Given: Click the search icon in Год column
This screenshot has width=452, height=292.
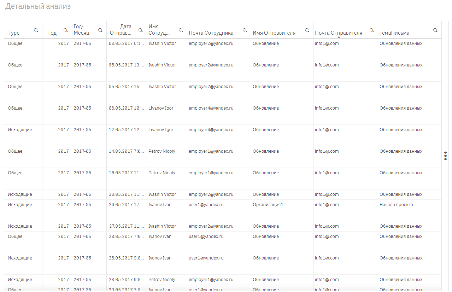Looking at the screenshot, I should click(x=66, y=30).
